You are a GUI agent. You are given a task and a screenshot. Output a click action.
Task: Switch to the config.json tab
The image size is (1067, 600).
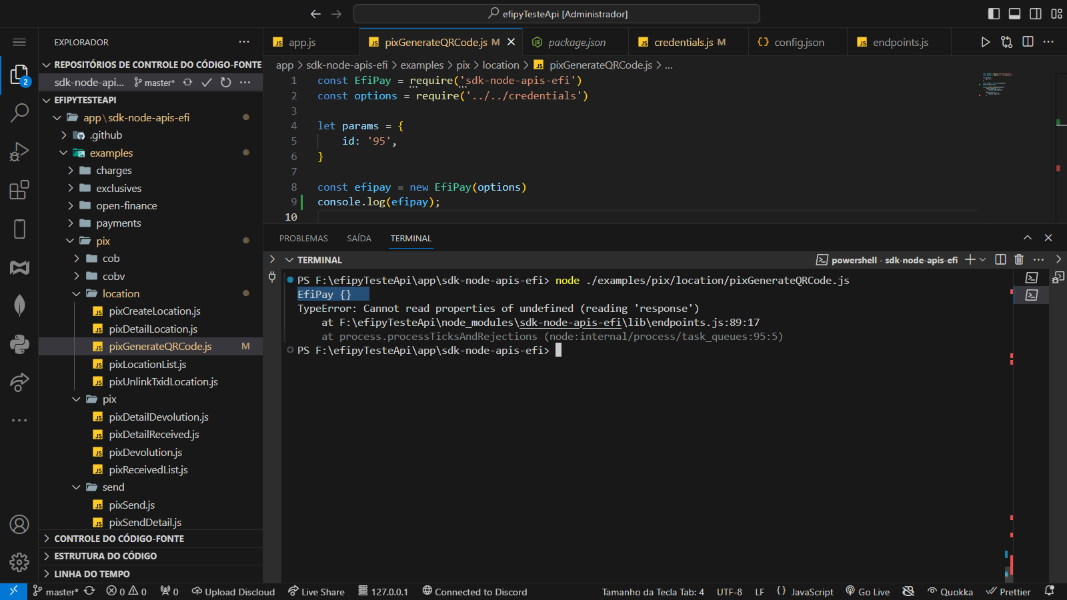point(798,42)
